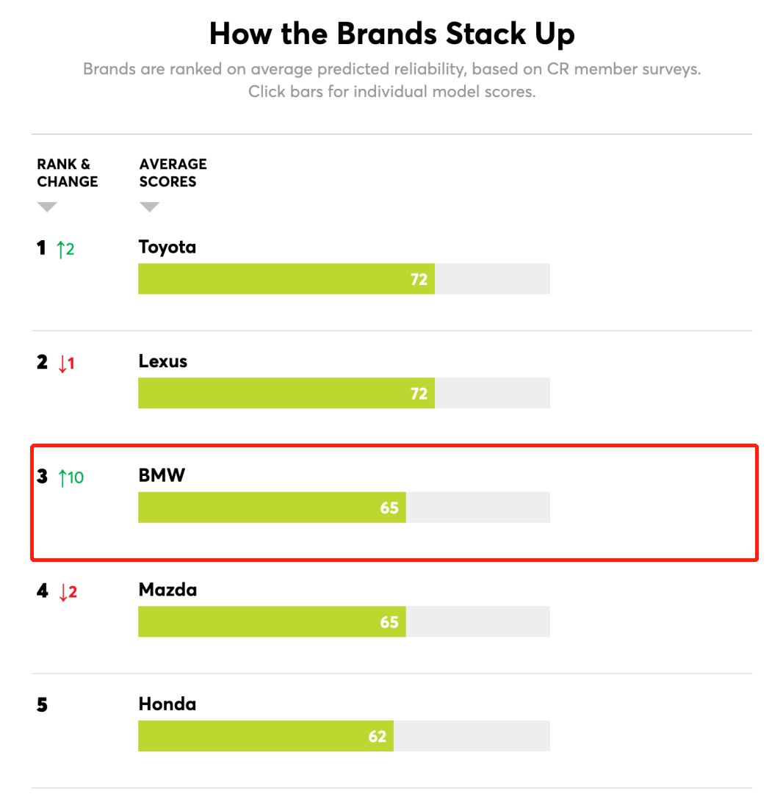
Task: Open BMW's individual model scores bar
Action: pos(272,508)
